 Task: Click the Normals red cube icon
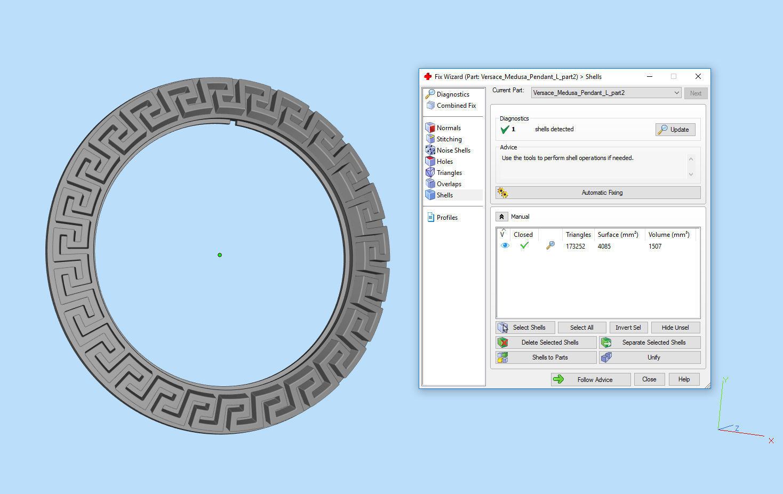[x=430, y=128]
